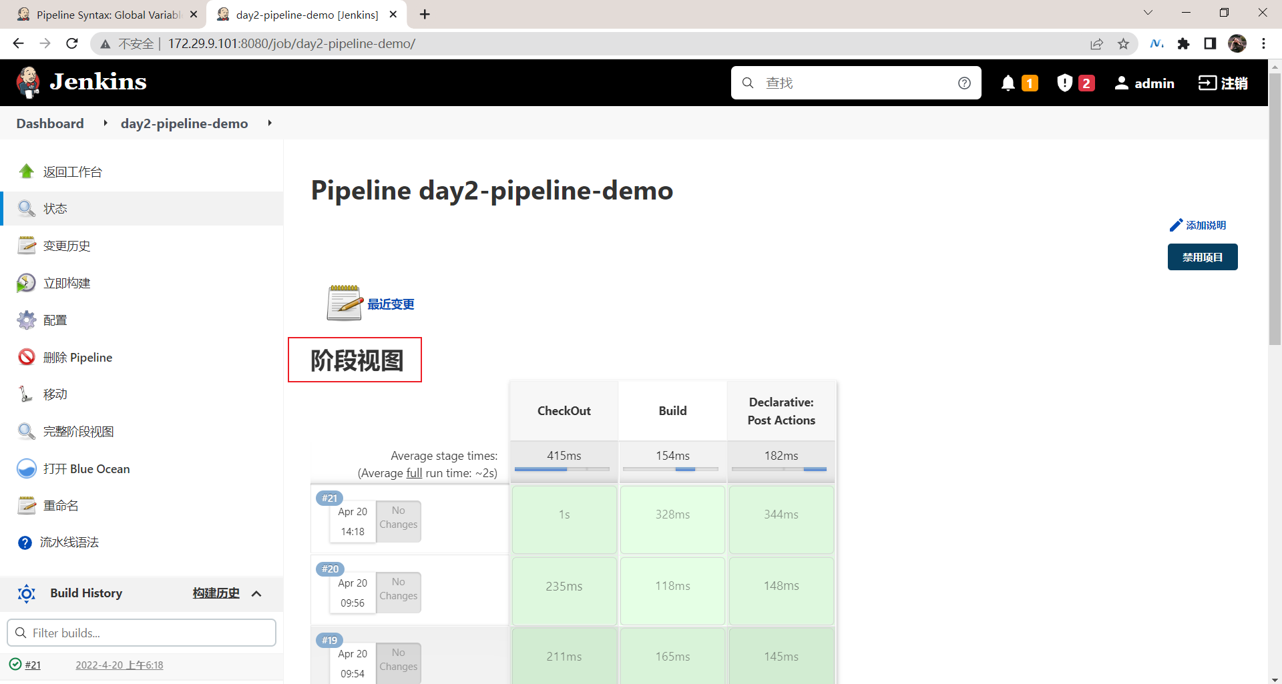Open 配置 sidebar link
The image size is (1282, 684).
55,320
